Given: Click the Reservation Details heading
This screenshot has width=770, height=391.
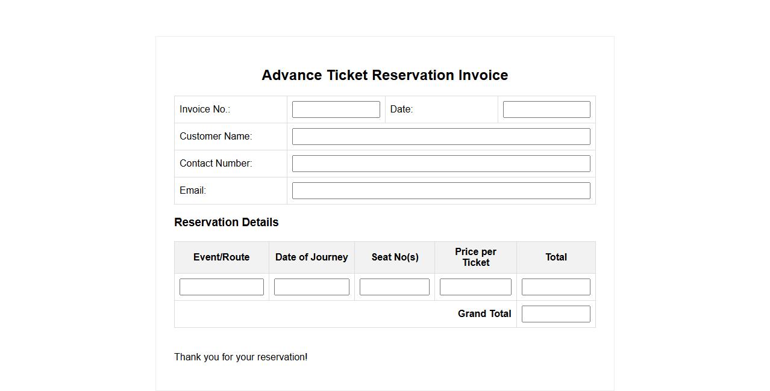Looking at the screenshot, I should pyautogui.click(x=226, y=222).
